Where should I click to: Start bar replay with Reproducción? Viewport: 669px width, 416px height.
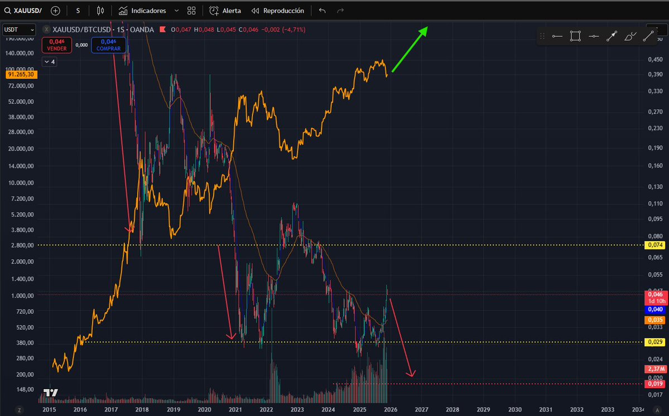point(278,11)
